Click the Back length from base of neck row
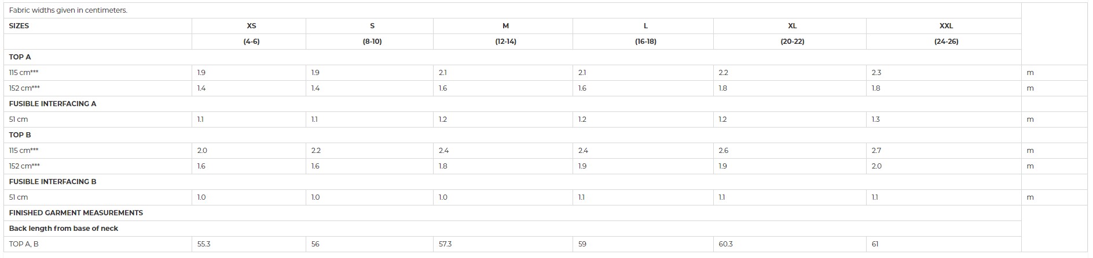Screen dimensions: 1093x258 (512, 229)
